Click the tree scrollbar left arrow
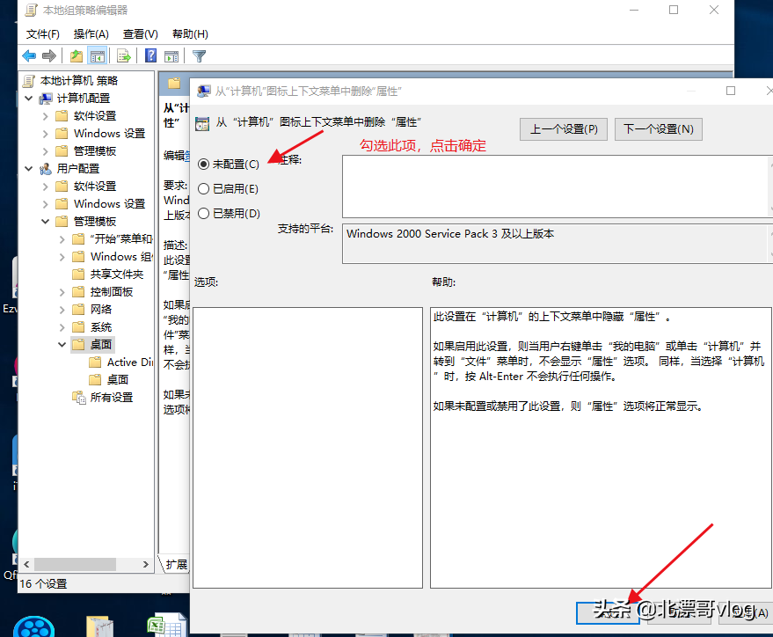This screenshot has width=773, height=637. coord(26,564)
